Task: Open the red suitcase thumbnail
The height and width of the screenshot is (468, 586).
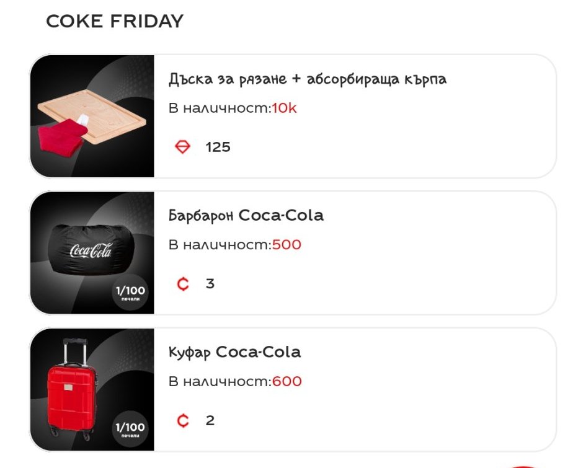Action: tap(92, 389)
